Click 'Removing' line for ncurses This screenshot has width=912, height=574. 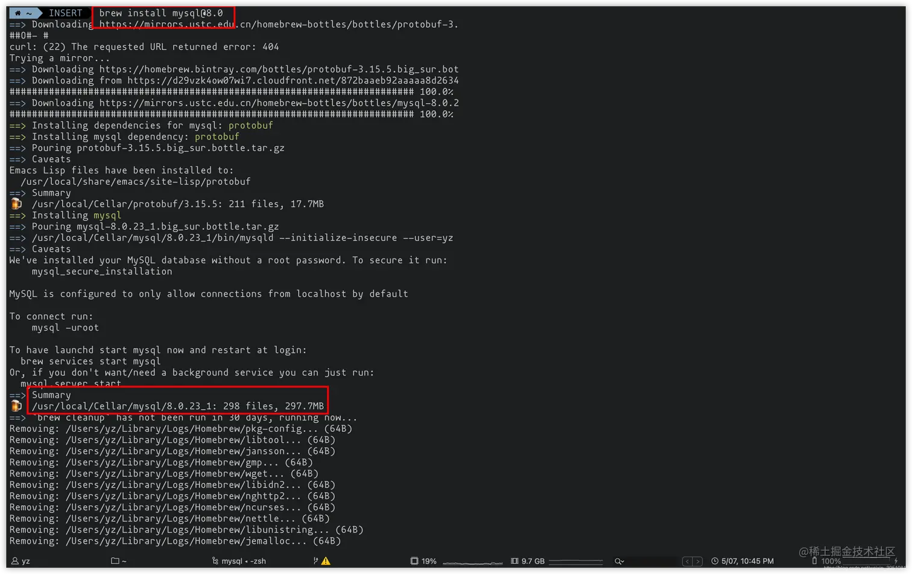(x=172, y=507)
